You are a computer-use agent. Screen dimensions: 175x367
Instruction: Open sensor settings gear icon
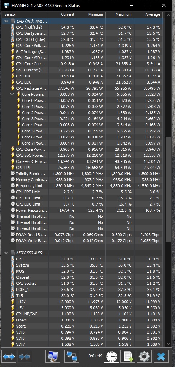[144, 357]
